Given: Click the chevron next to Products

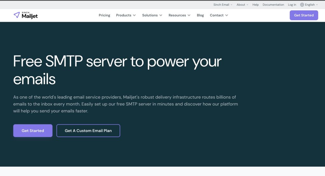Looking at the screenshot, I should [x=134, y=15].
